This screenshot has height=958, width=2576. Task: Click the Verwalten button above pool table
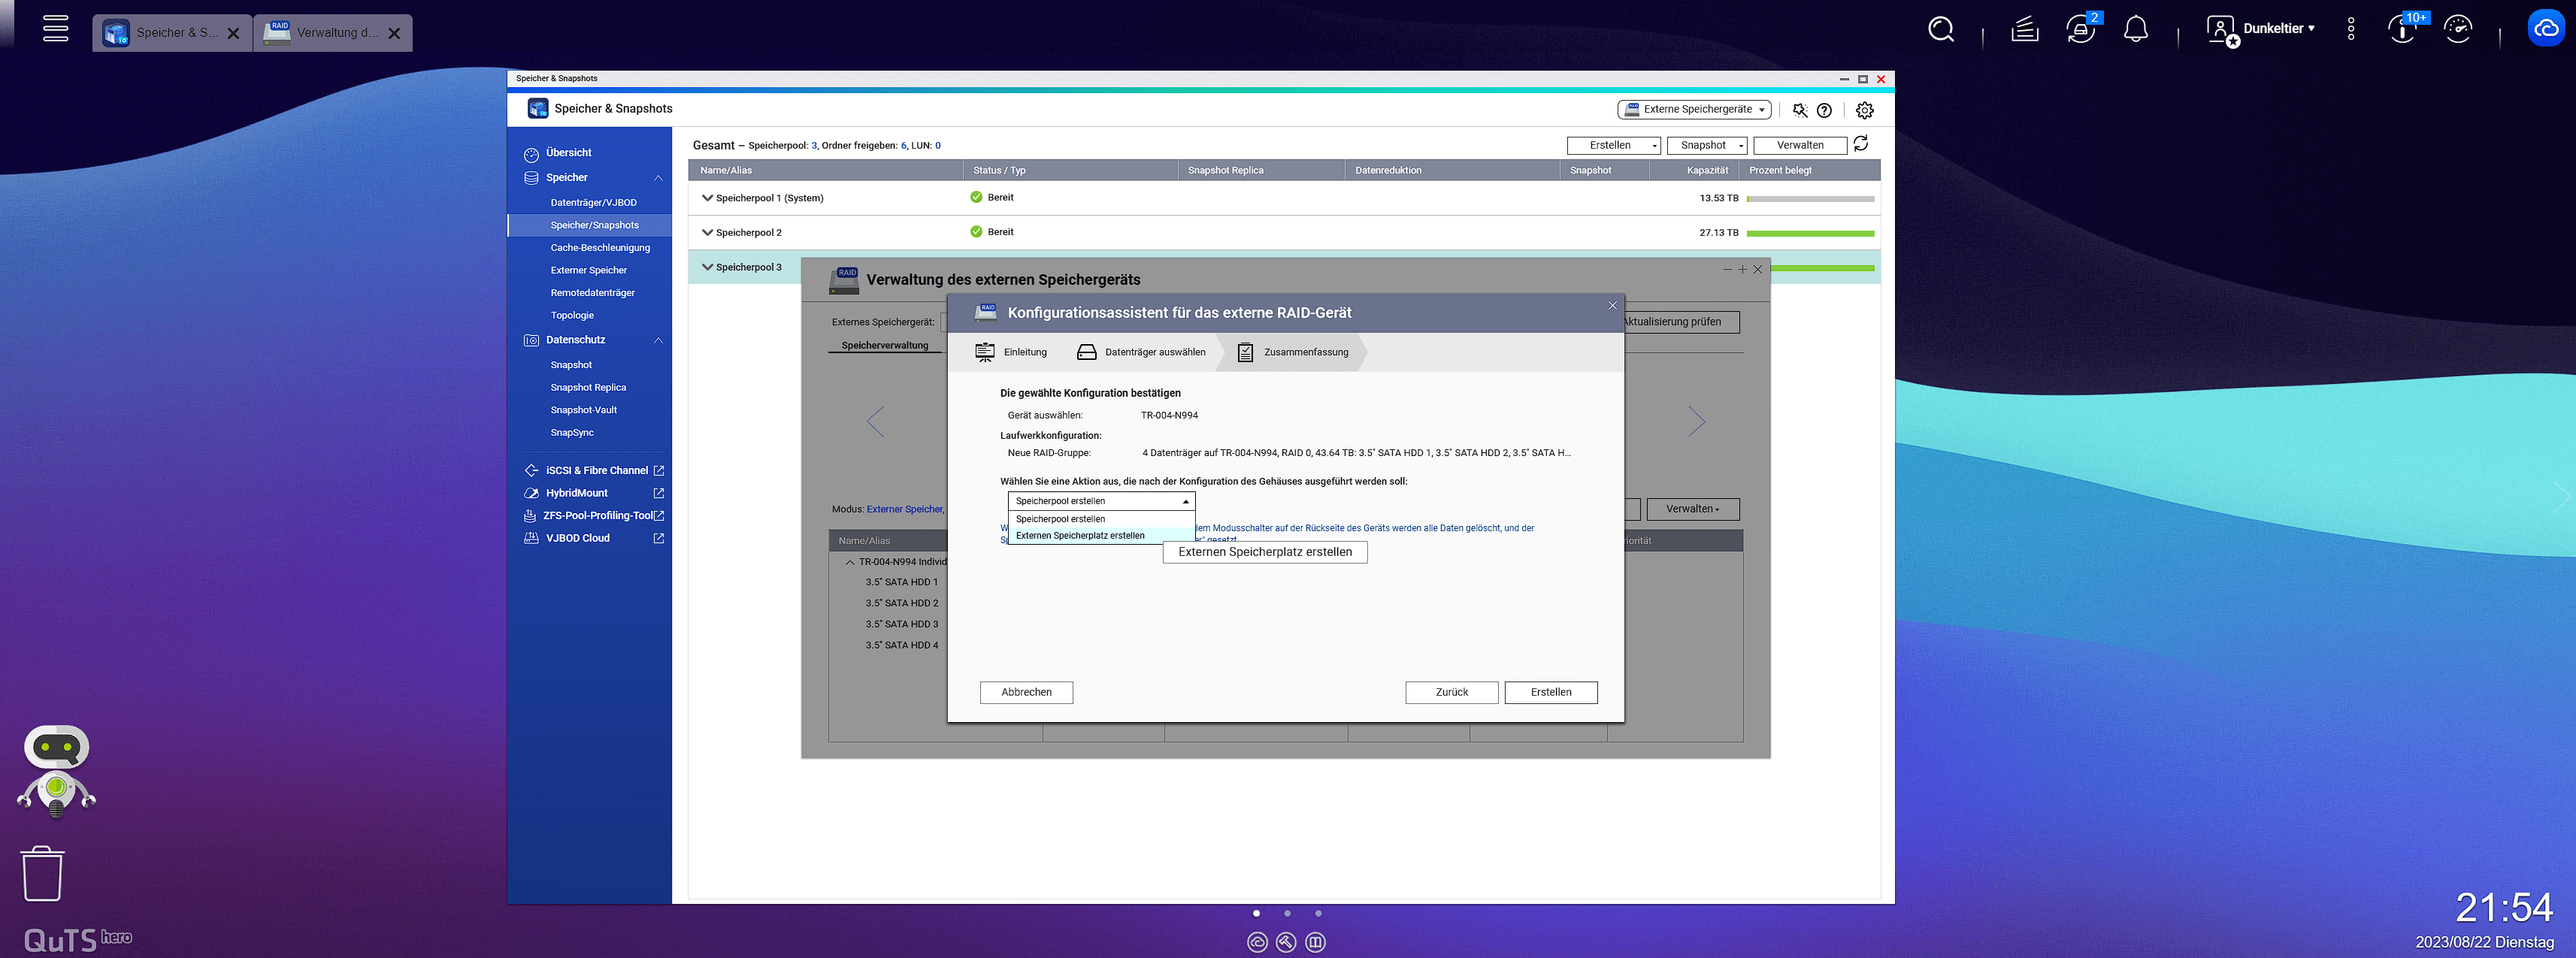click(1800, 145)
